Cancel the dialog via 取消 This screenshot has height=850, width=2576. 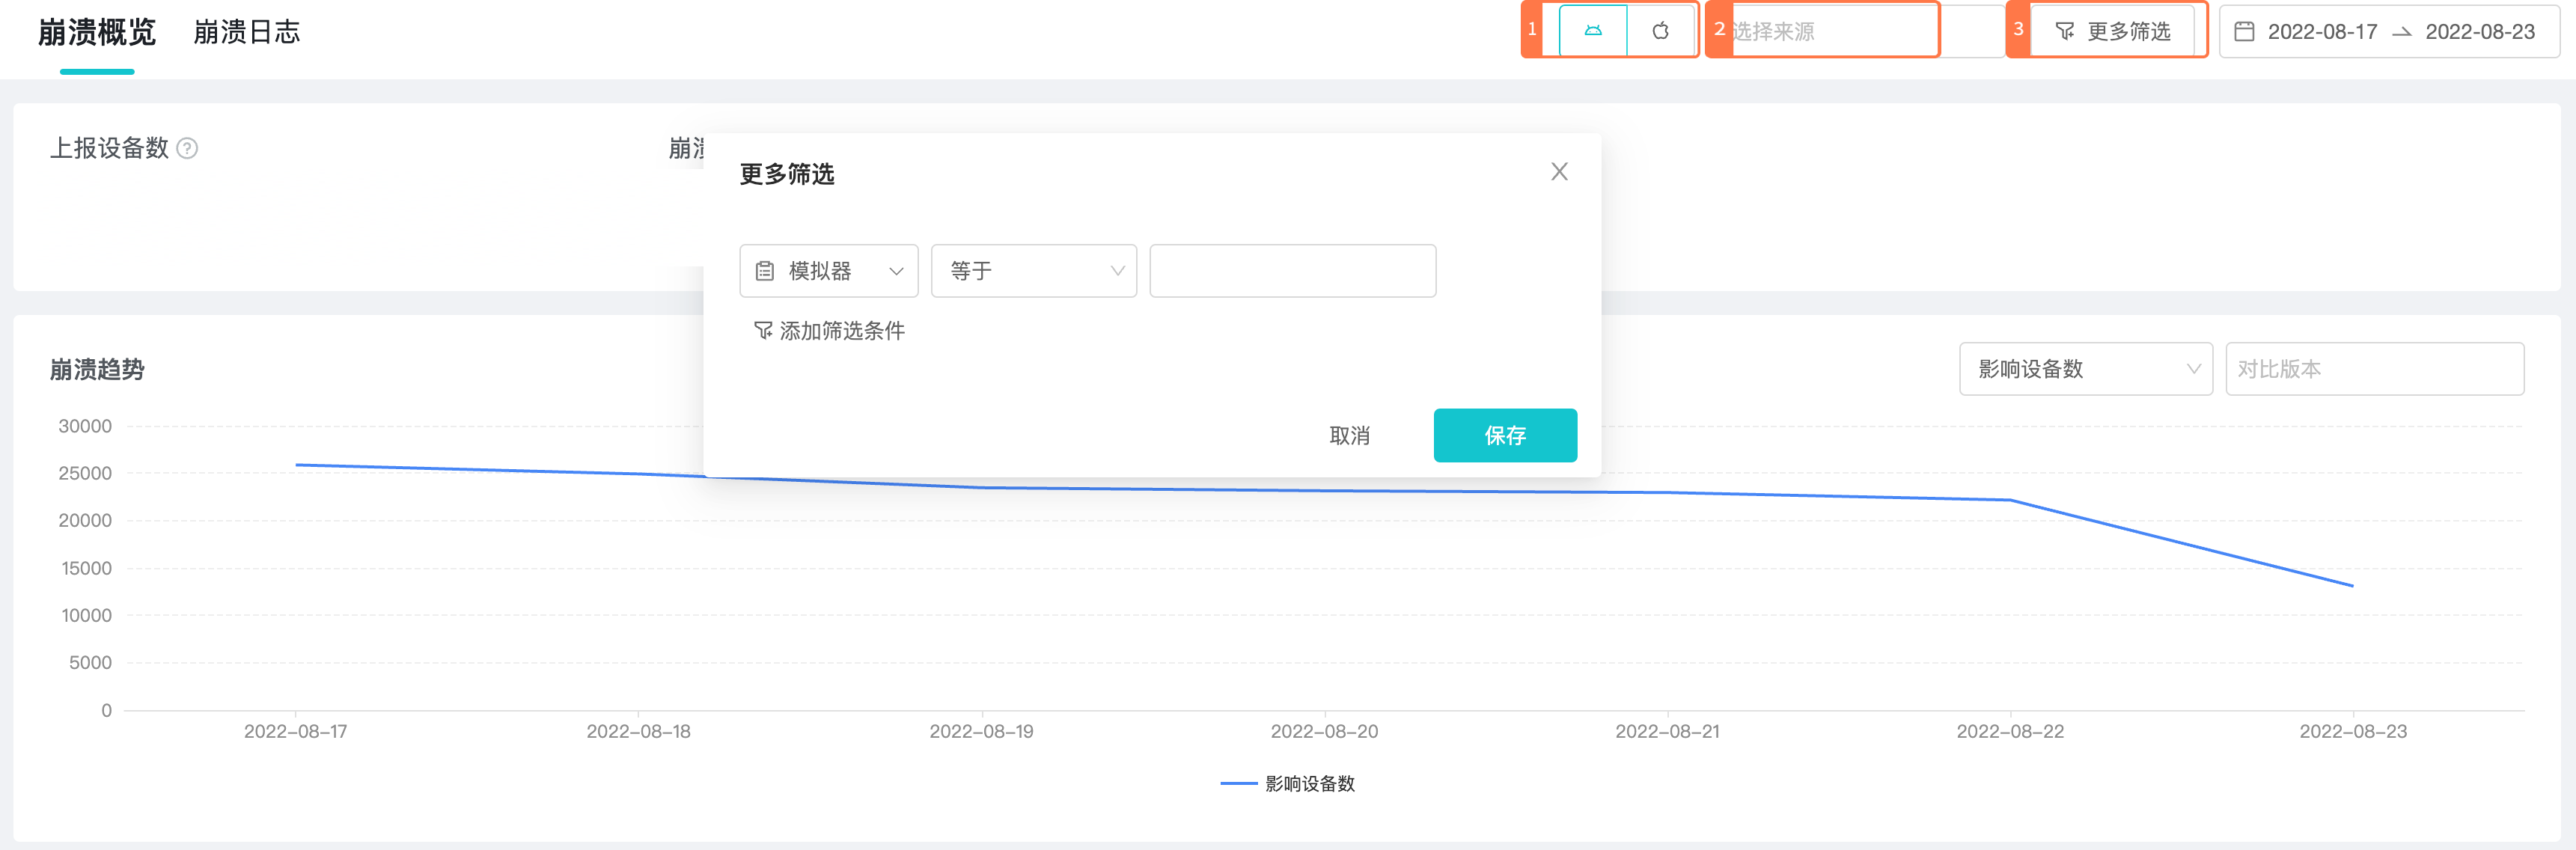pyautogui.click(x=1351, y=435)
